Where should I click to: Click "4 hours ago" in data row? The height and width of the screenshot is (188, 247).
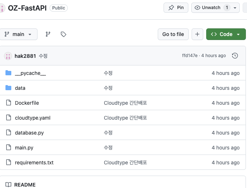pyautogui.click(x=226, y=88)
